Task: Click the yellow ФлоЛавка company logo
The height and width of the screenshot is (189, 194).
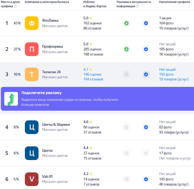Action: coord(32,23)
